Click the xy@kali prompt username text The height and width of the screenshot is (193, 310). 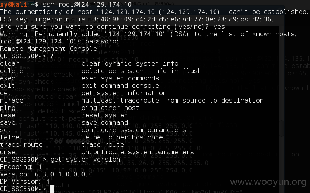pos(13,4)
